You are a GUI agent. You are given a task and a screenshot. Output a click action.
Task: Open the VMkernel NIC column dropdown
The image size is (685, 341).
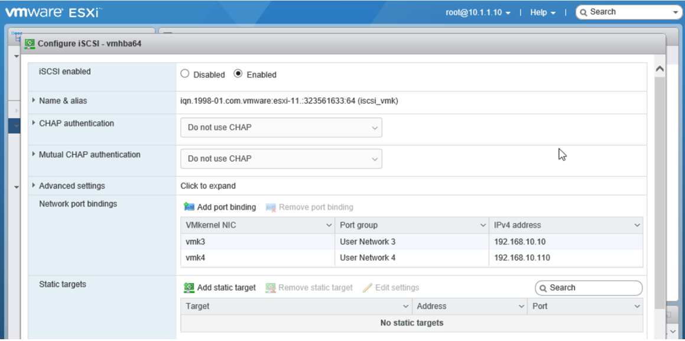(329, 225)
